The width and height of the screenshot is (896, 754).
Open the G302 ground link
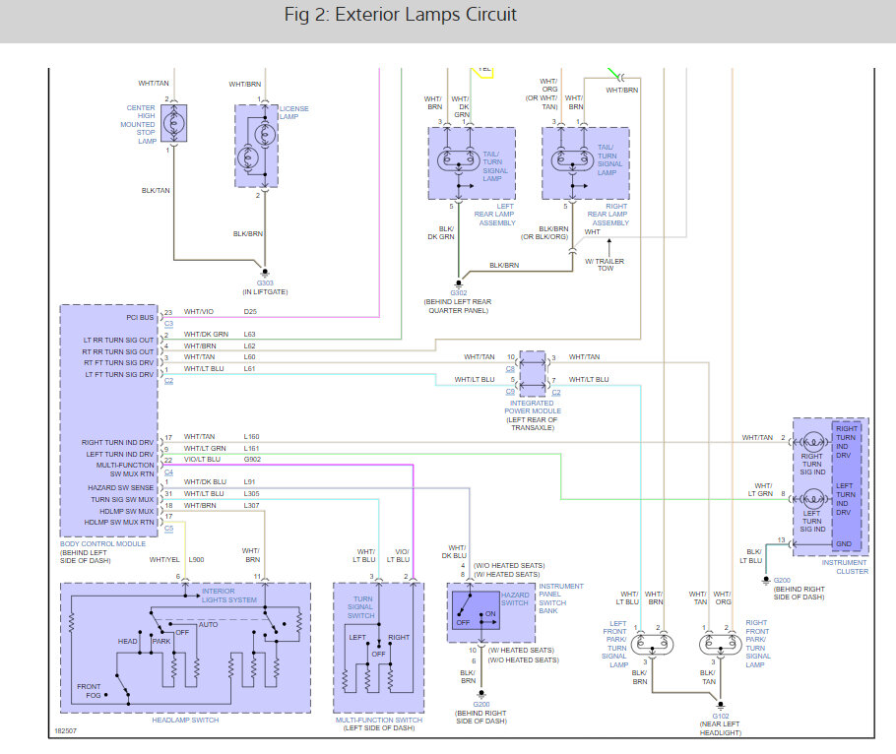click(x=458, y=292)
